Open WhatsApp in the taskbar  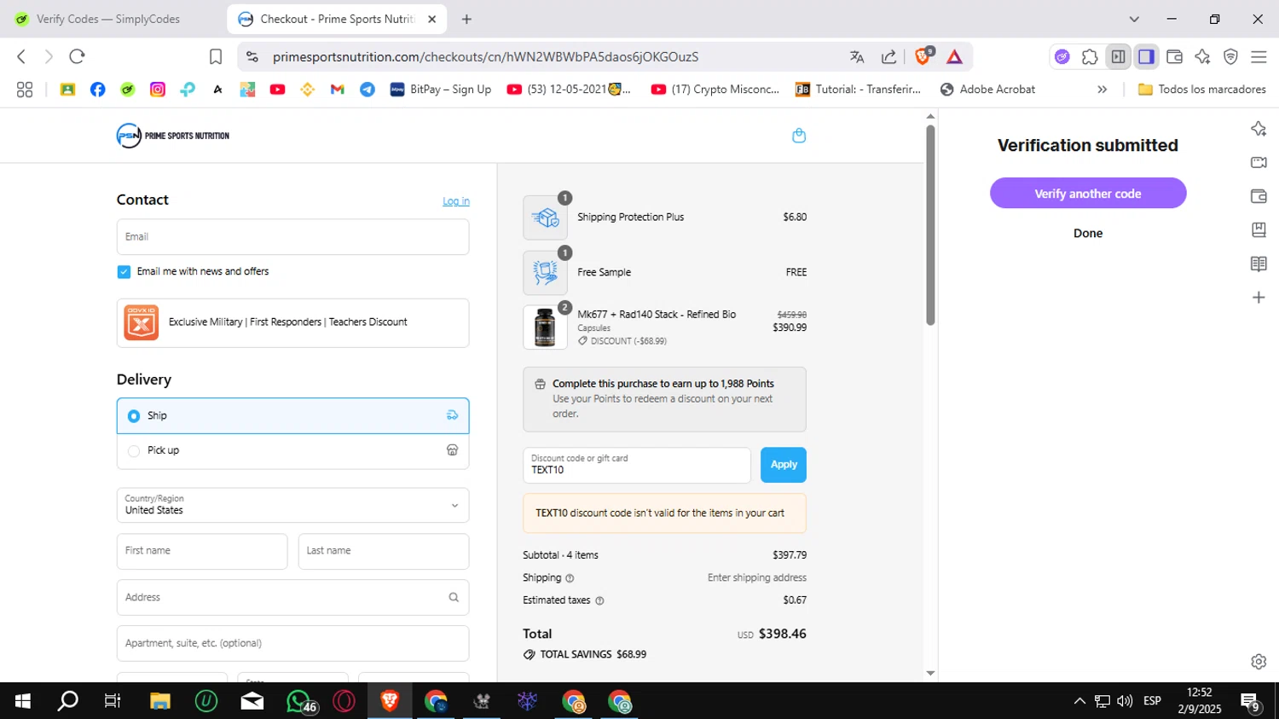tap(300, 701)
